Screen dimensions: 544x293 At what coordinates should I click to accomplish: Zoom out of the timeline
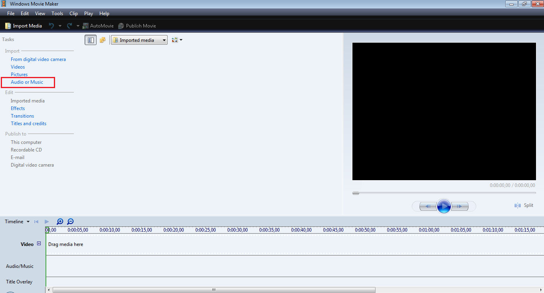pyautogui.click(x=70, y=221)
